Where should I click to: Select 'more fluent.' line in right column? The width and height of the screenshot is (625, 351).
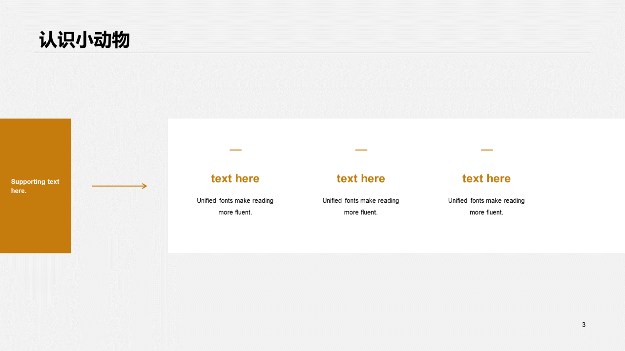click(x=486, y=213)
